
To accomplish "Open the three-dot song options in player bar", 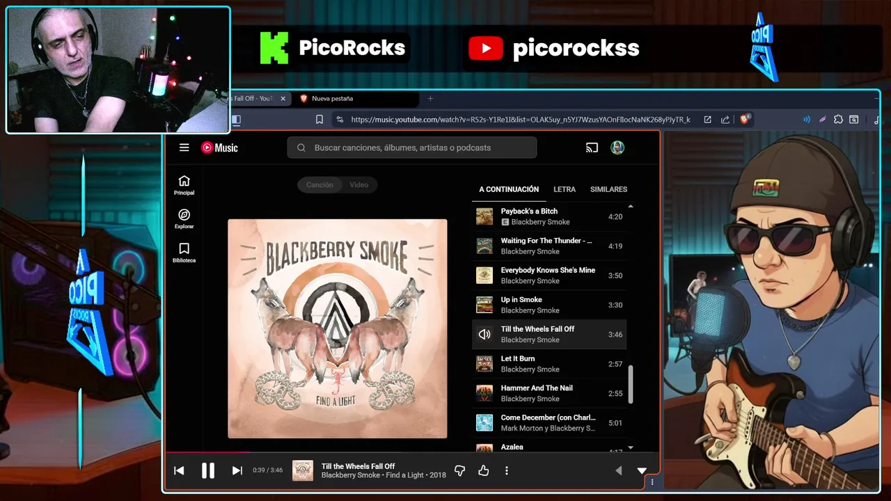I will [506, 470].
